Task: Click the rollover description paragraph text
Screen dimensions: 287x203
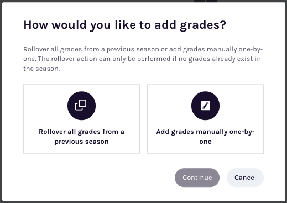Action: 143,59
